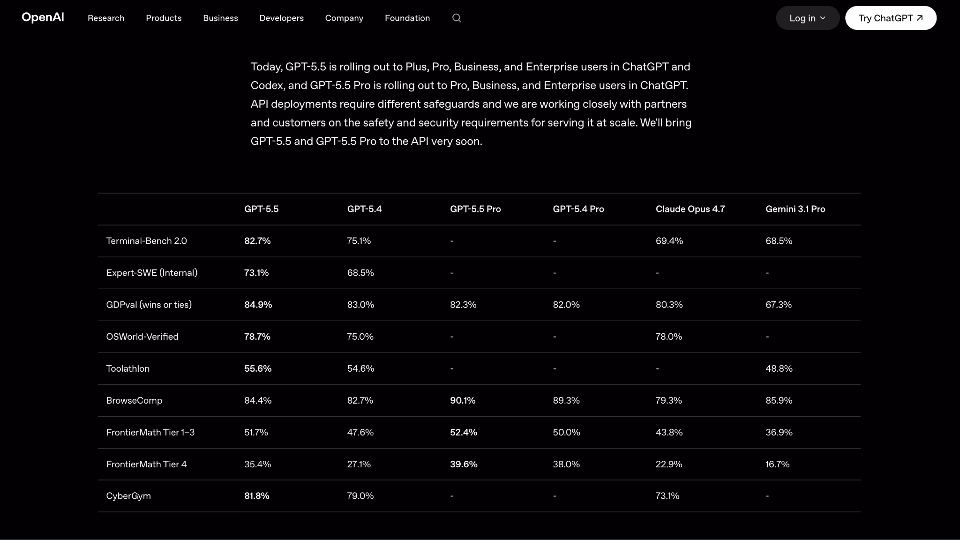Screen dimensions: 960x540
Task: Open the Foundation menu item
Action: [407, 18]
